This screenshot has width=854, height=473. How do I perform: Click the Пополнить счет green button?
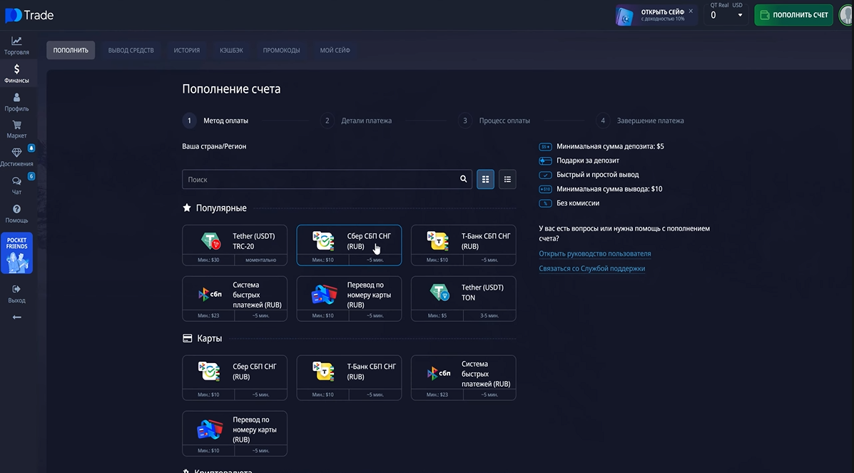pos(793,15)
